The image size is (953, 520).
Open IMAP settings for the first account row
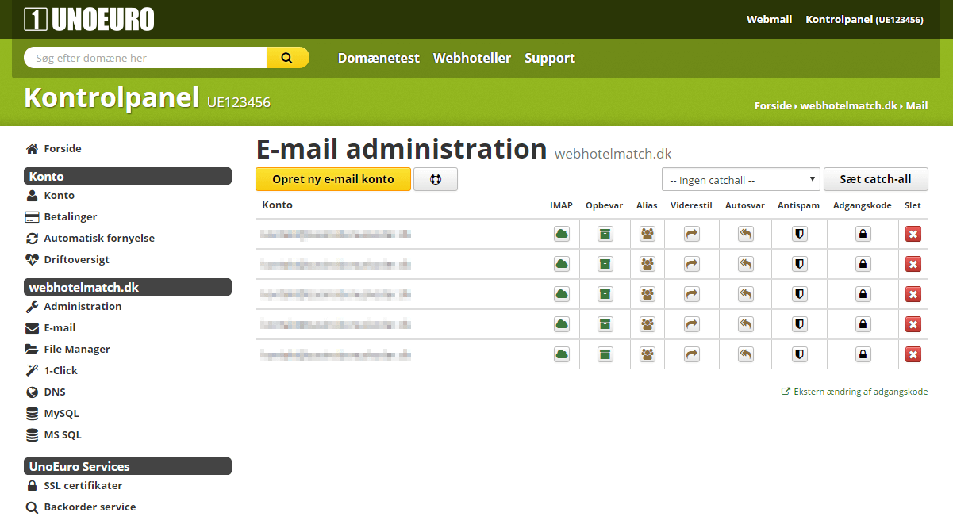[x=562, y=234]
